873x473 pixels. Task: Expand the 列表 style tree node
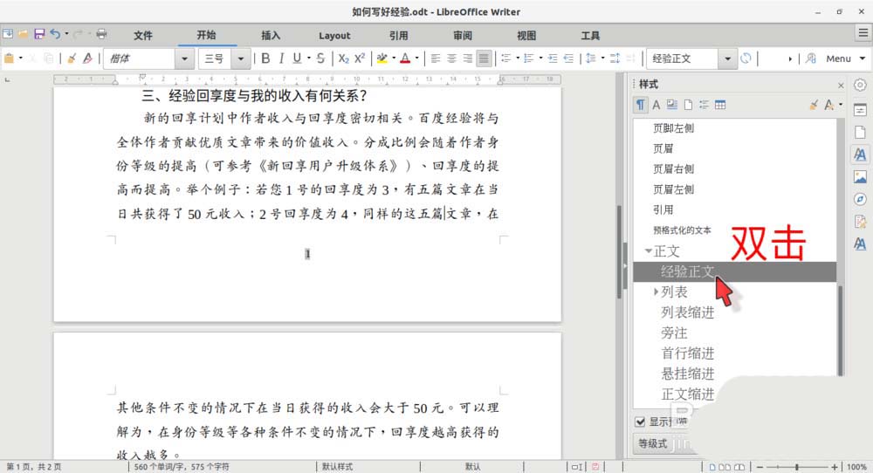point(656,291)
